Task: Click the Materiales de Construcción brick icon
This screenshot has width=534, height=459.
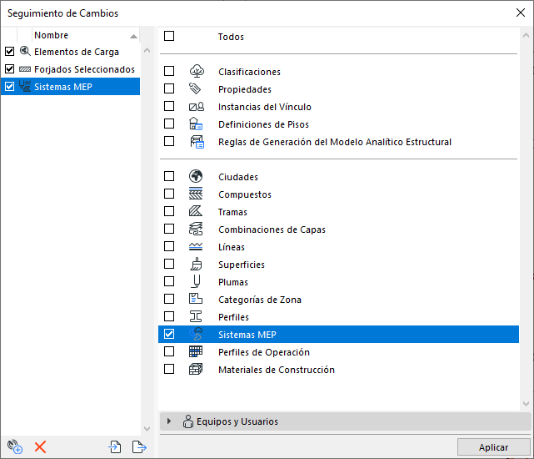Action: 196,369
